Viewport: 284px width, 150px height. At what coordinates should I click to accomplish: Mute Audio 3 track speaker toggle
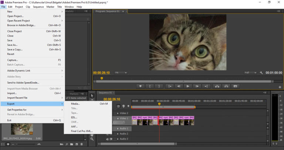[107, 139]
